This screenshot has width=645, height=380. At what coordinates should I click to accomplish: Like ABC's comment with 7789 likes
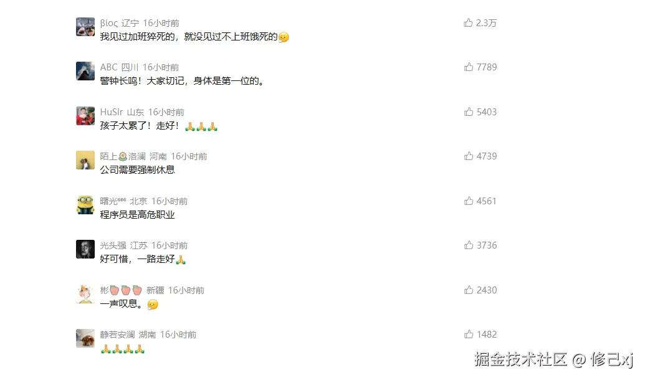(469, 67)
